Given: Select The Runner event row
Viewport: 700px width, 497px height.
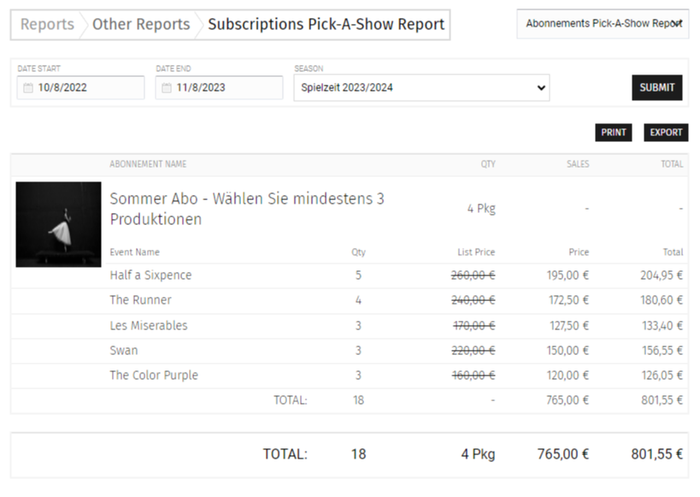Looking at the screenshot, I should 140,300.
